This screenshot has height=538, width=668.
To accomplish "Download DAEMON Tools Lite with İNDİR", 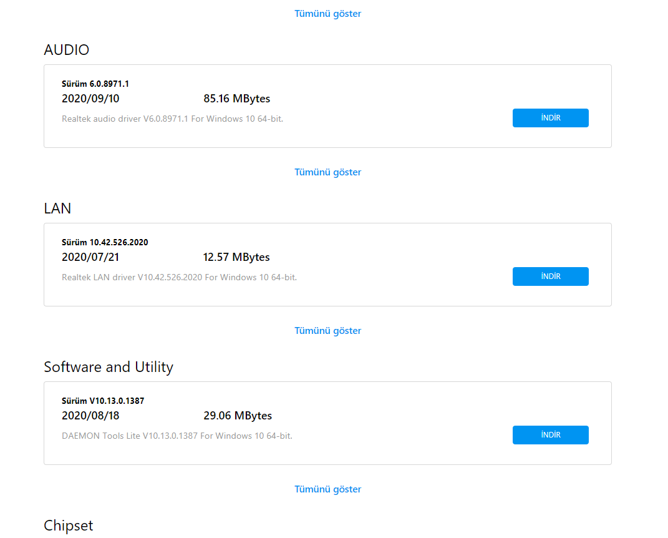I will point(550,435).
